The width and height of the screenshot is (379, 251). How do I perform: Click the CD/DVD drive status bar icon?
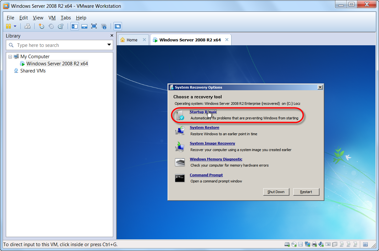pos(294,244)
